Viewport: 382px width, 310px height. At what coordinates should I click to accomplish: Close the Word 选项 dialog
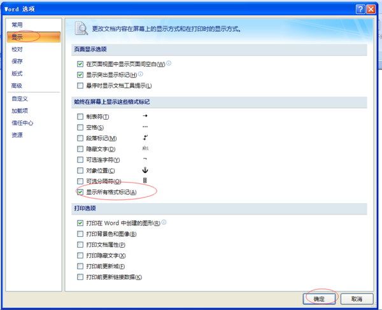point(371,10)
